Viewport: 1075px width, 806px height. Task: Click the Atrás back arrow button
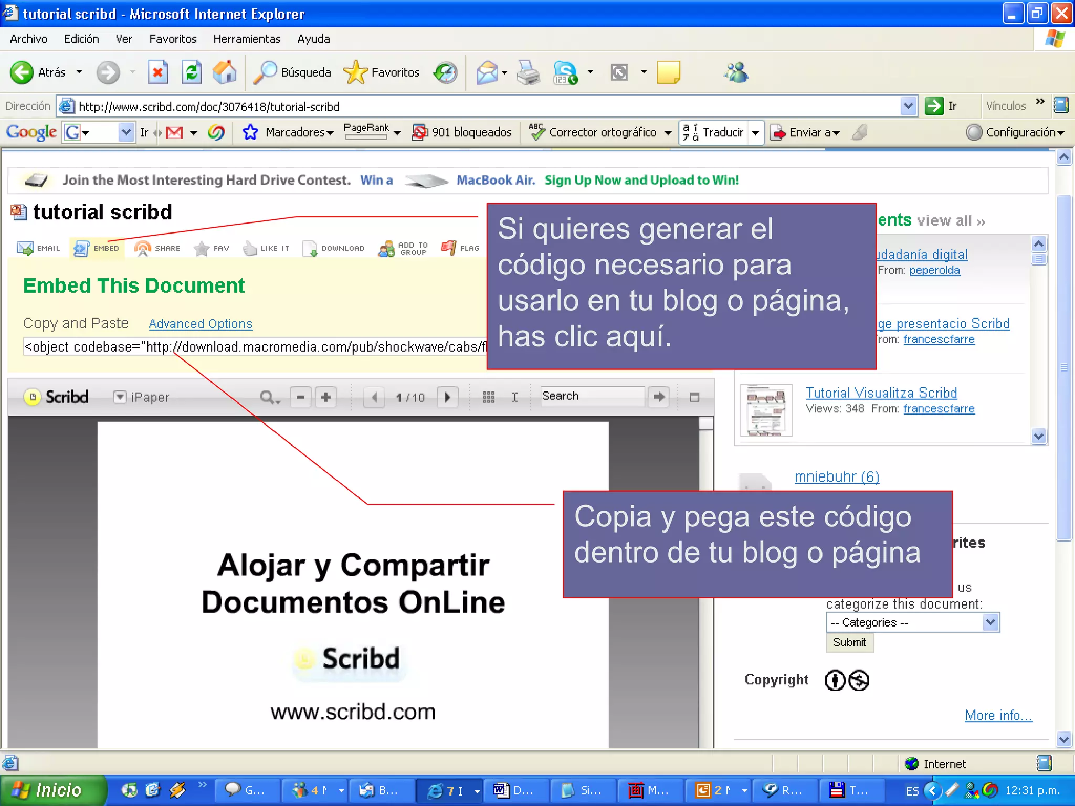click(22, 72)
